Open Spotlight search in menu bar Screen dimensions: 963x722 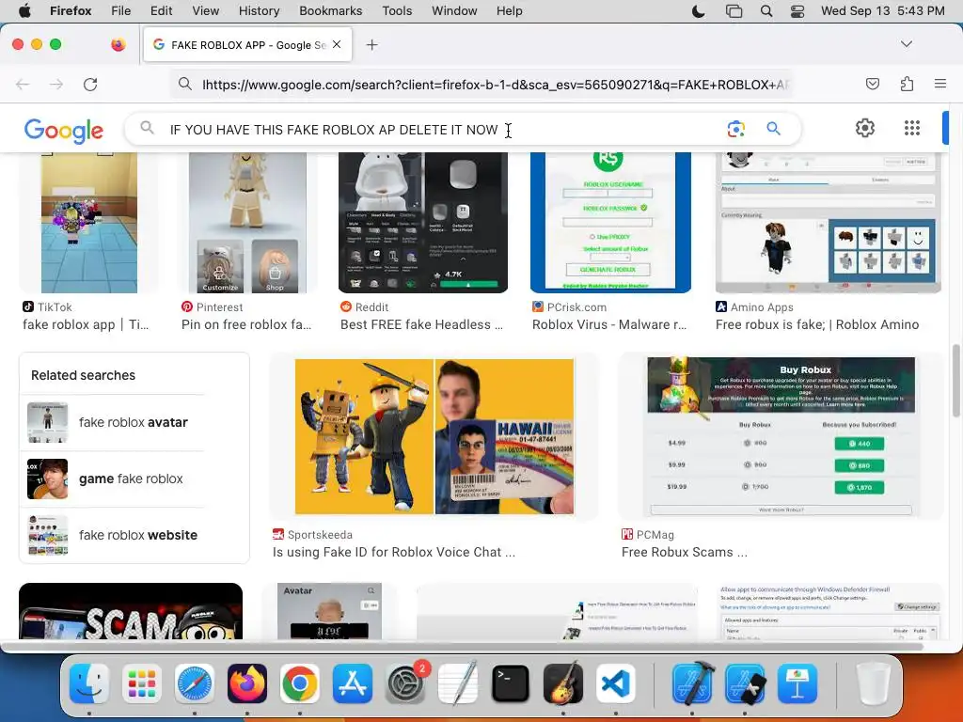[x=766, y=11]
